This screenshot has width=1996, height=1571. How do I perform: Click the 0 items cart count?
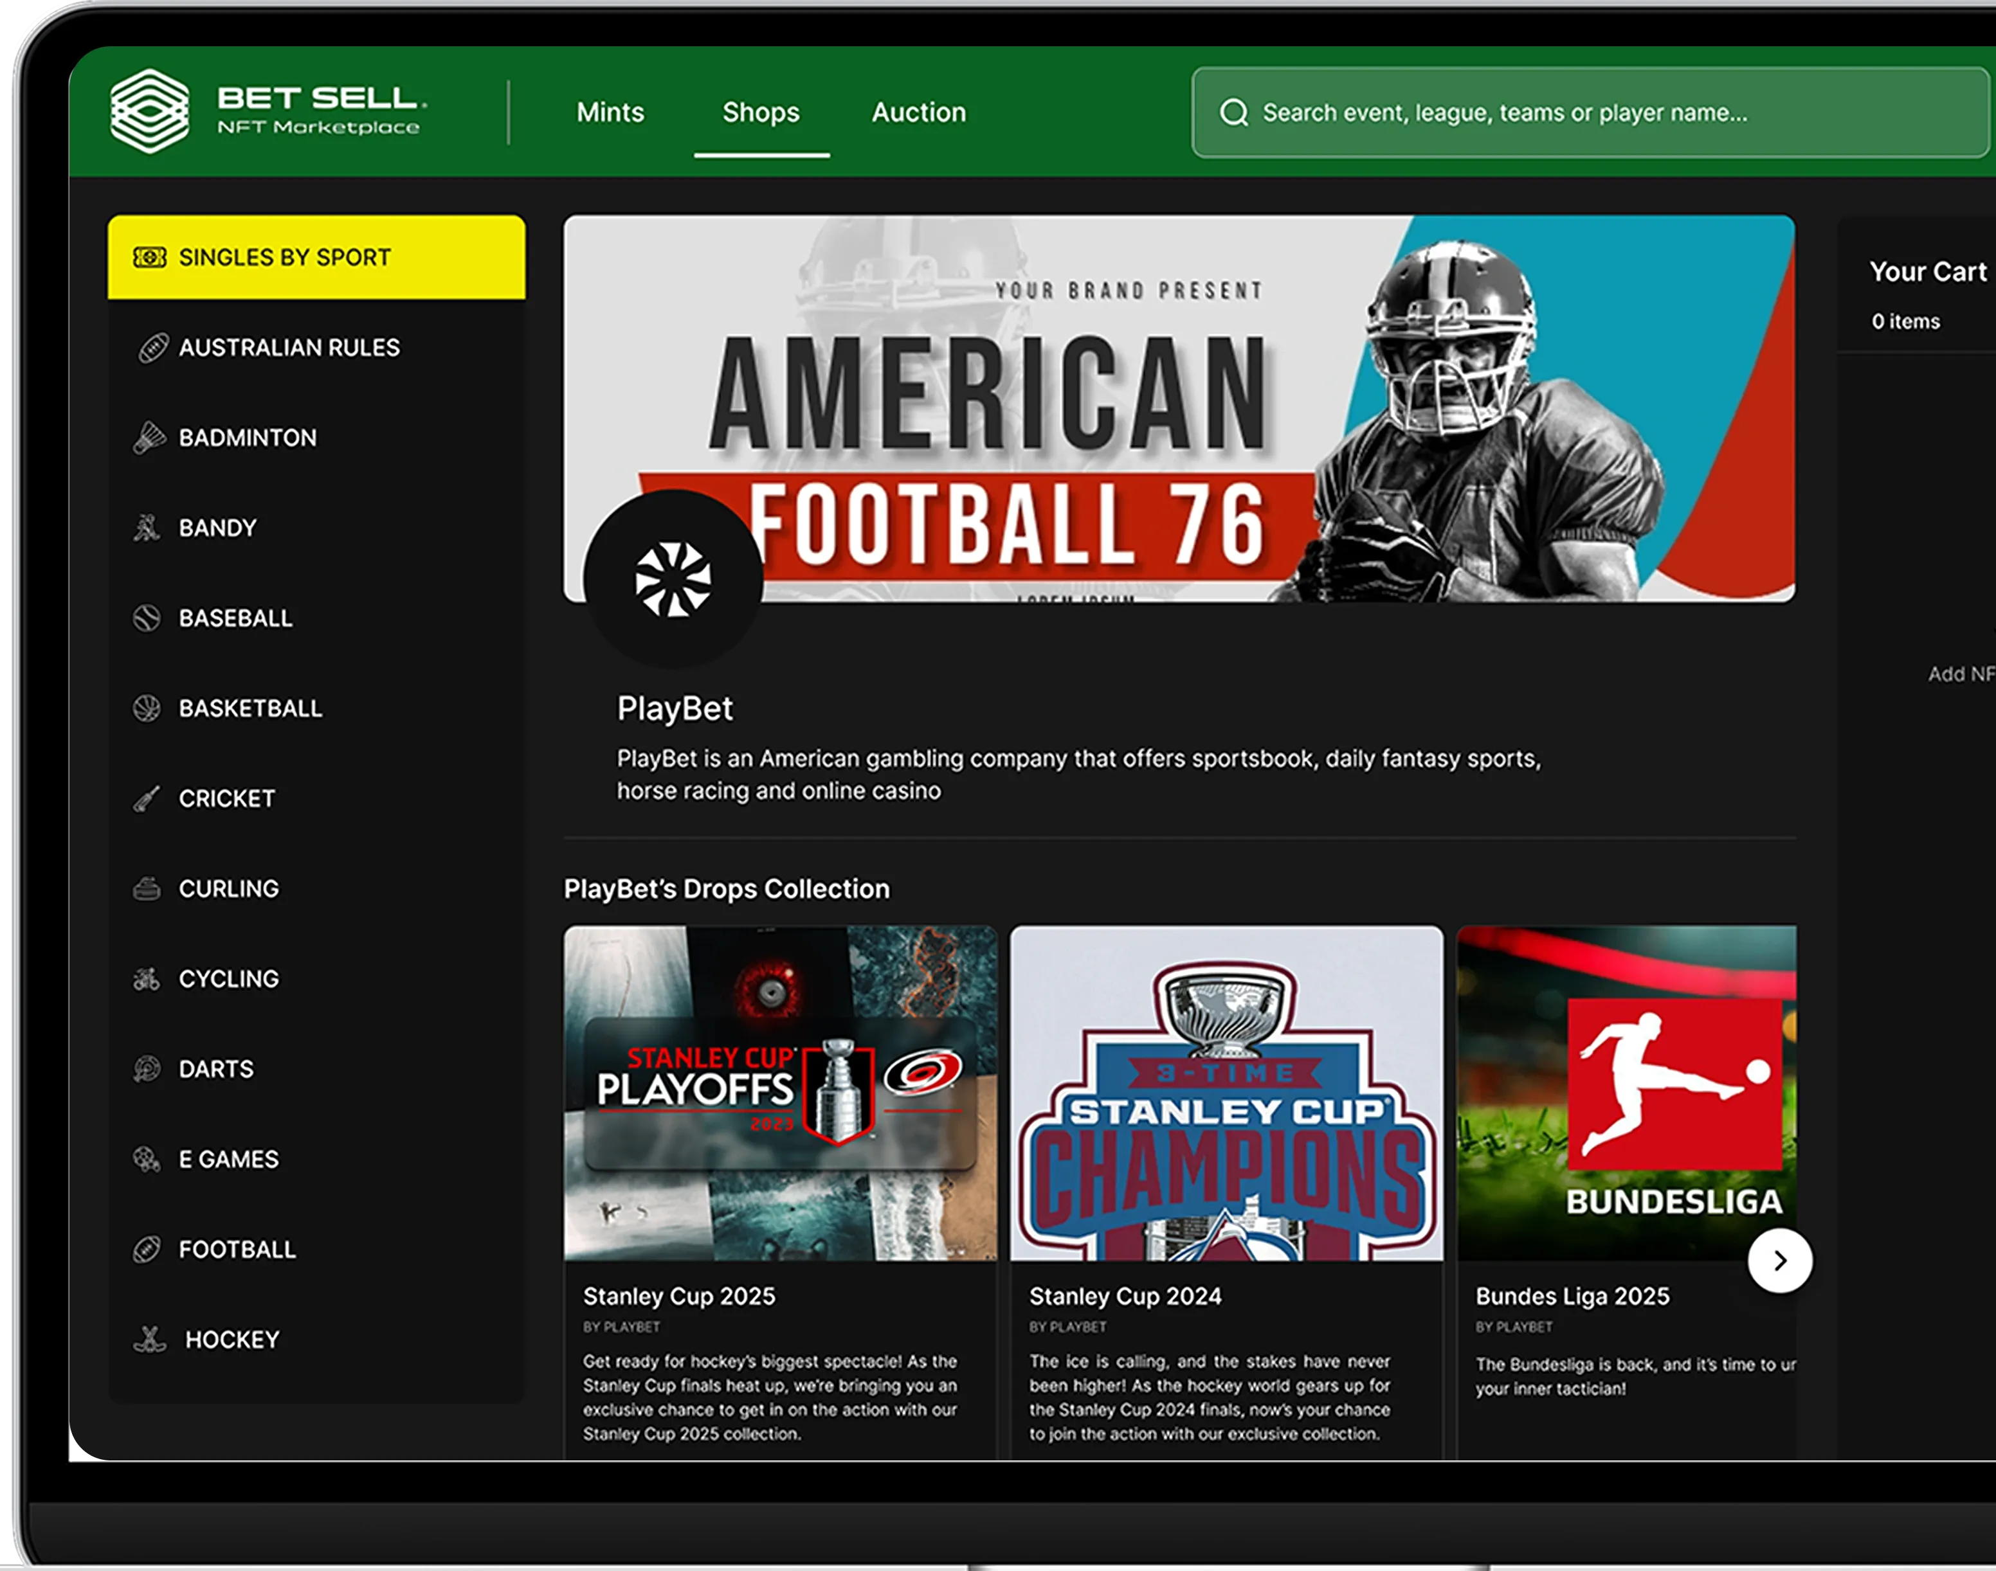(x=1906, y=321)
